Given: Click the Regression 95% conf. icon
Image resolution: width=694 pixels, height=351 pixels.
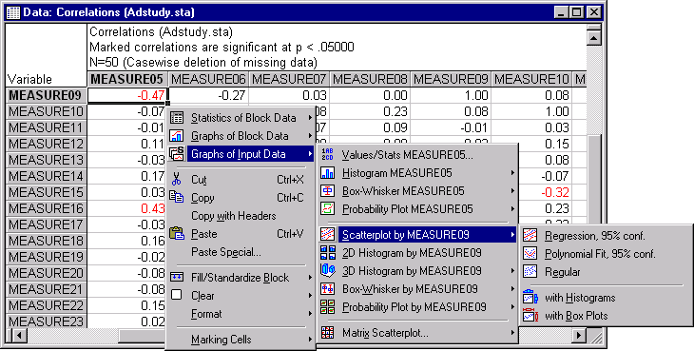Looking at the screenshot, I should [530, 236].
